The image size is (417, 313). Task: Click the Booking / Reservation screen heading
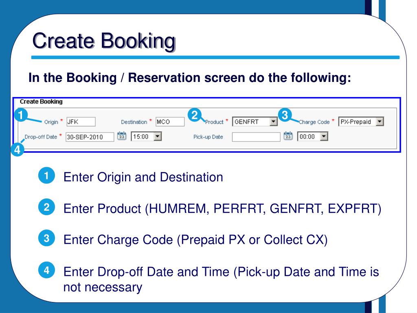pos(190,78)
